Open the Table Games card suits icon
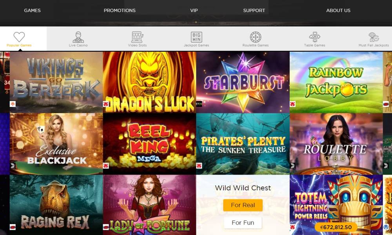 314,37
